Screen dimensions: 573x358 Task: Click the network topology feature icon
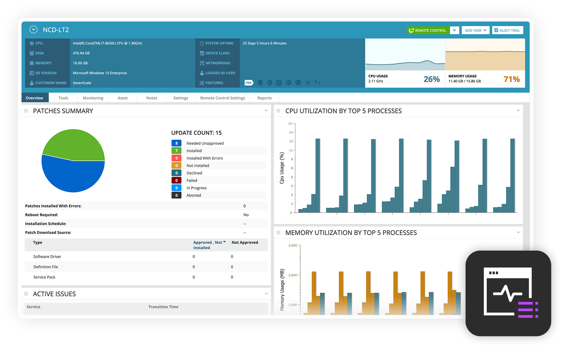pos(317,83)
